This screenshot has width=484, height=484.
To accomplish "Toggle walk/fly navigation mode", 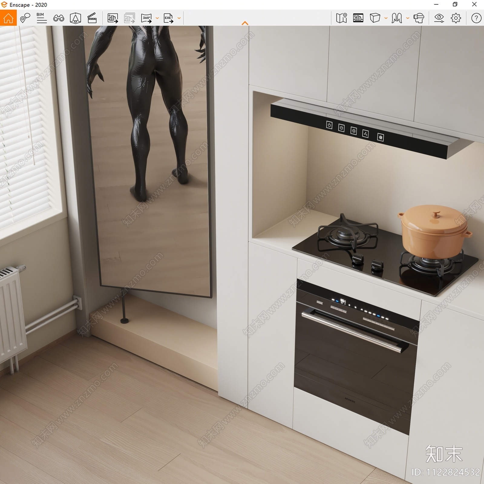I will [x=397, y=18].
